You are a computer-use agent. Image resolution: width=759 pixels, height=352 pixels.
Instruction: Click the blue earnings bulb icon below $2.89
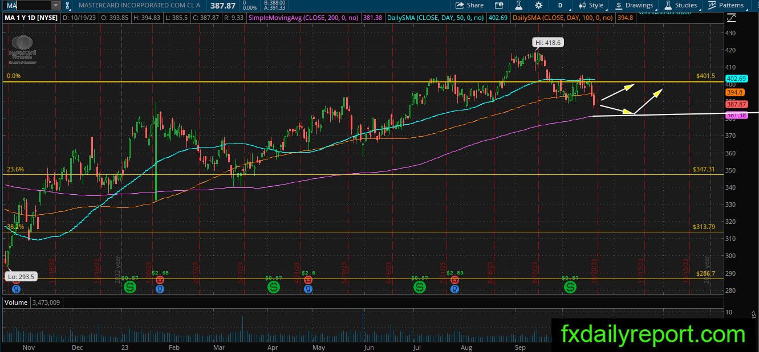pyautogui.click(x=454, y=289)
